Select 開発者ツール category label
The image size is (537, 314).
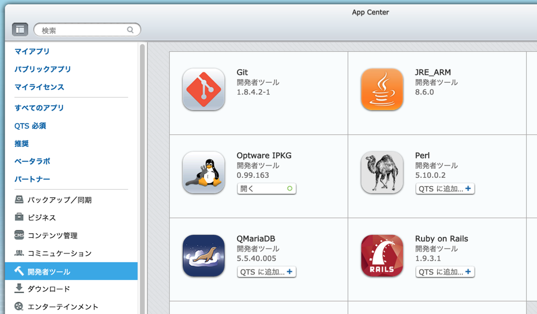tap(49, 272)
